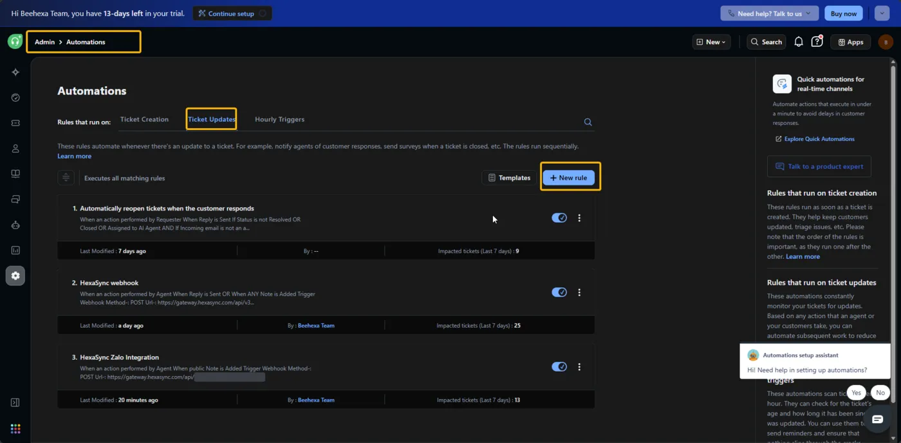This screenshot has width=901, height=443.
Task: Click the reorder rules icon
Action: [66, 178]
